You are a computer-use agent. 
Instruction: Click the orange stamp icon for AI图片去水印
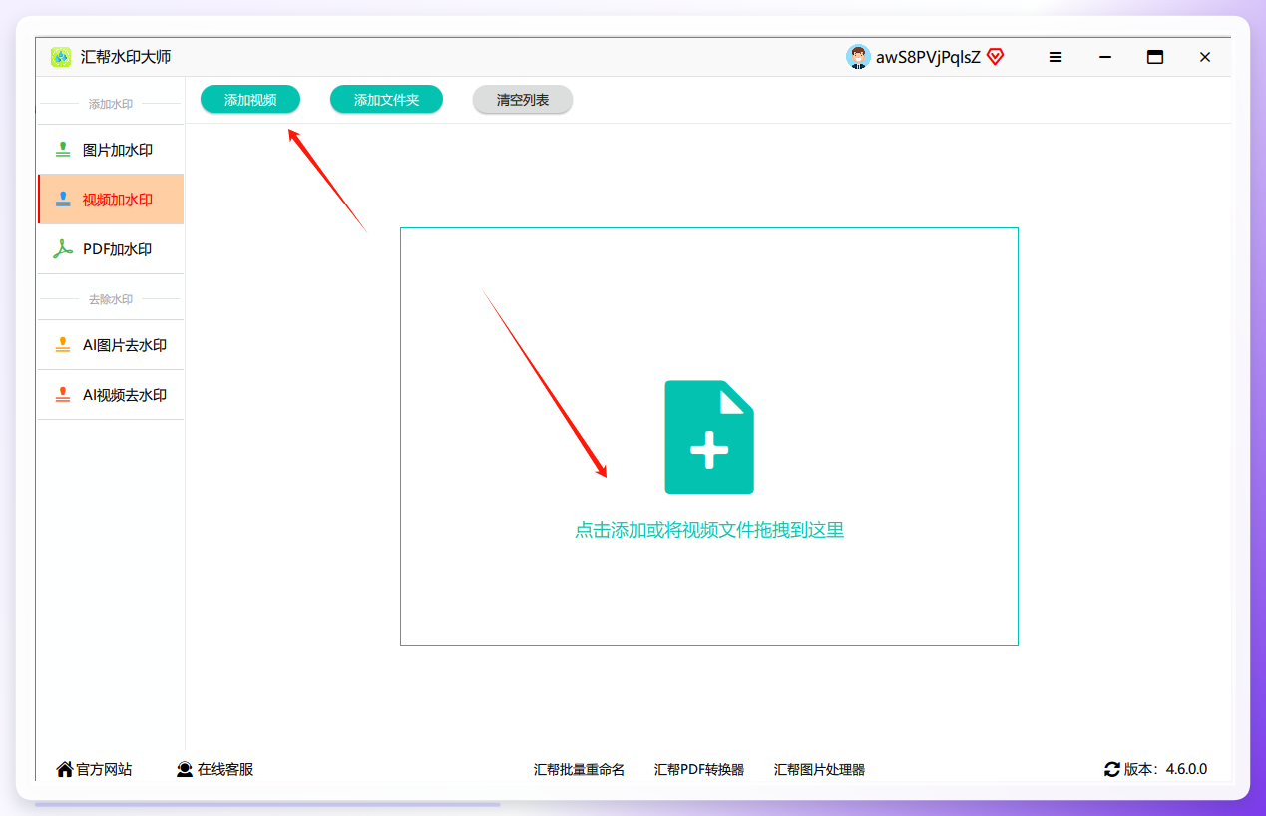point(63,345)
